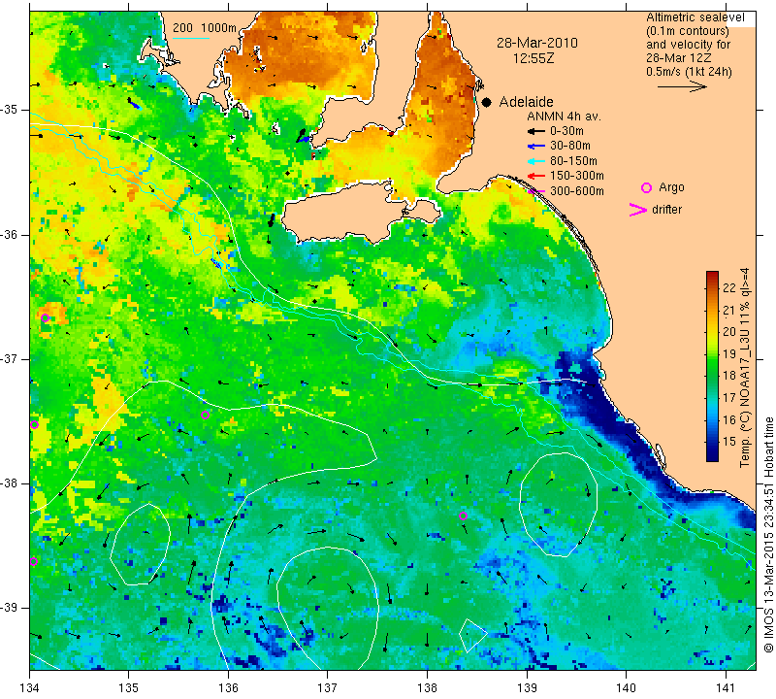Click the '150-300m' legend label
The width and height of the screenshot is (776, 699).
576,176
